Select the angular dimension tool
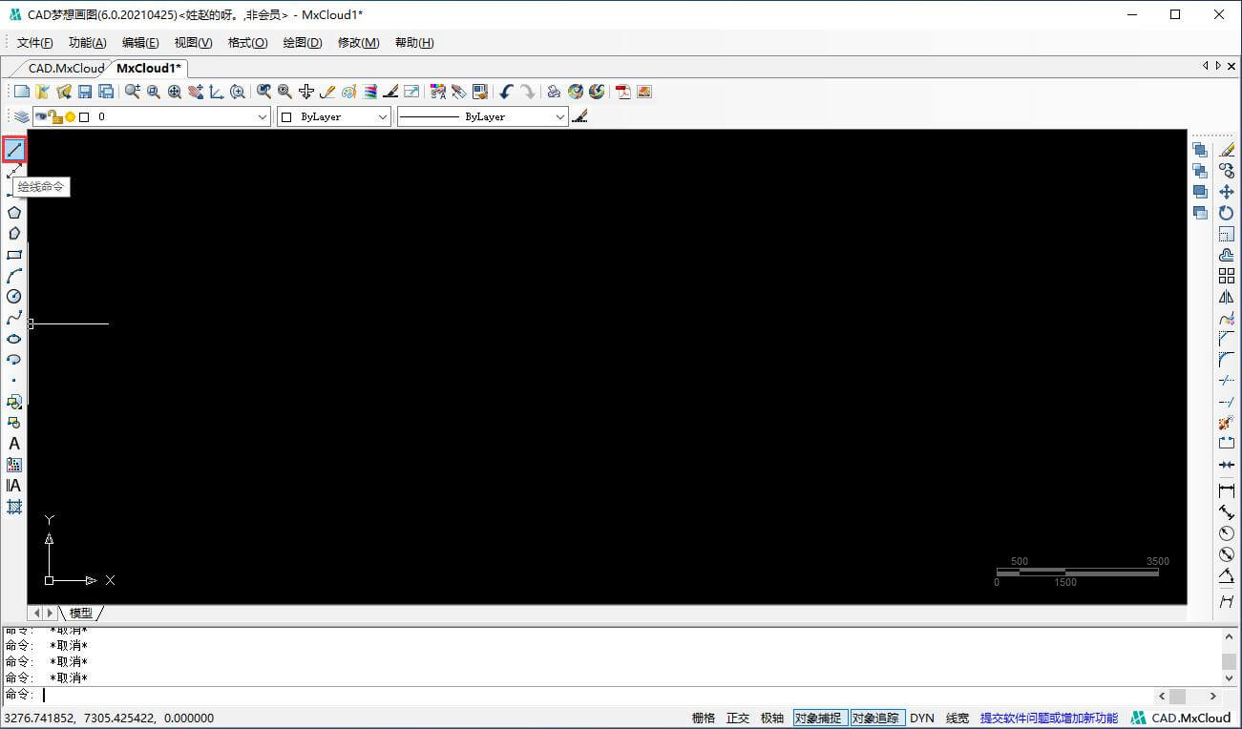Image resolution: width=1242 pixels, height=729 pixels. 1227,575
